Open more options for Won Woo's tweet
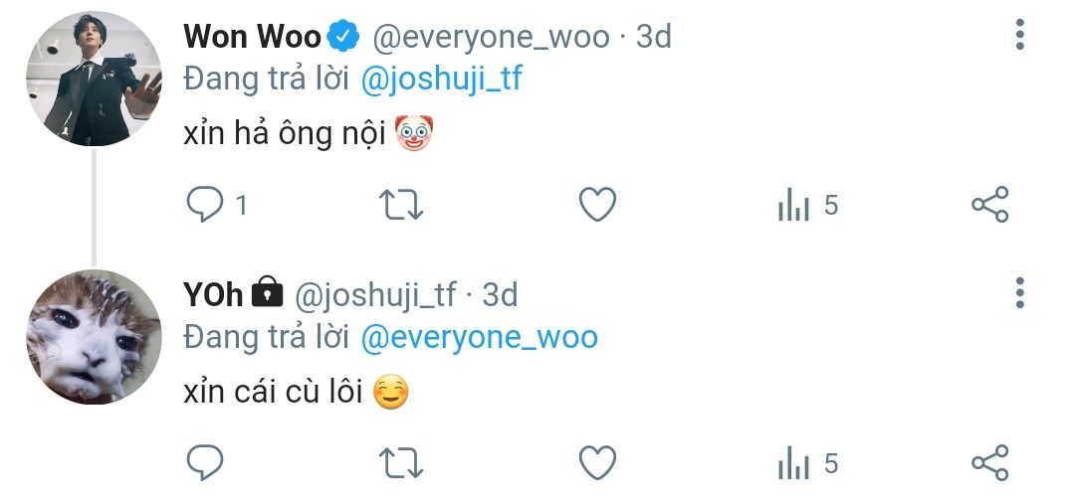The image size is (1075, 503). click(1020, 34)
